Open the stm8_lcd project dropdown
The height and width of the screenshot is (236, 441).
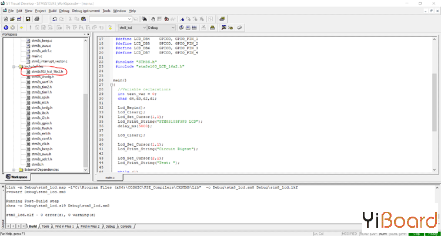click(144, 28)
